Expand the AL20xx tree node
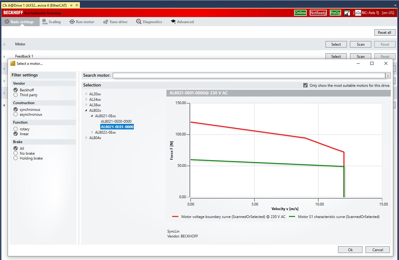Screen dimensions: 399x260 coord(86,94)
